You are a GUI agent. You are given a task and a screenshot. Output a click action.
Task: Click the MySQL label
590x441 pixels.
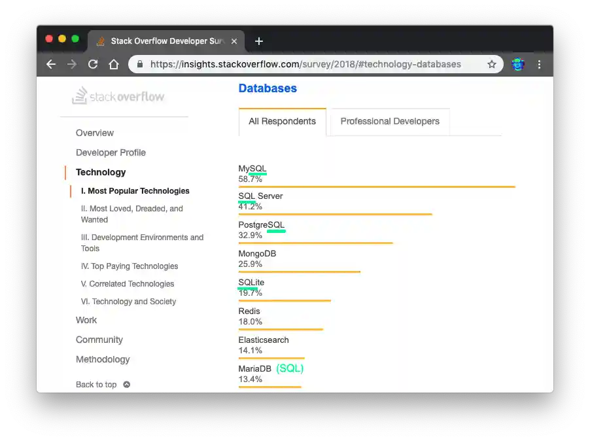coord(252,168)
